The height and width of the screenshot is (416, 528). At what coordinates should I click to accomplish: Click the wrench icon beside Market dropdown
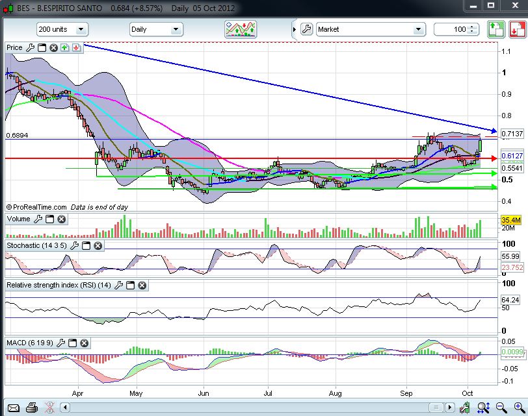(306, 29)
